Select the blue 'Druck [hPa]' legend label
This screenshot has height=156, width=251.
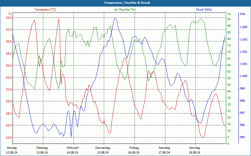[x=204, y=10]
